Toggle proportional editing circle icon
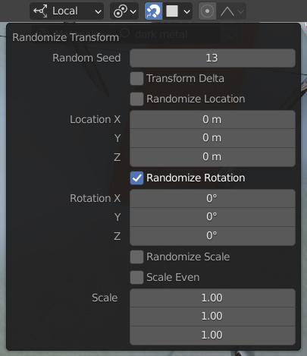Viewport: 307px width, 356px height. click(207, 11)
